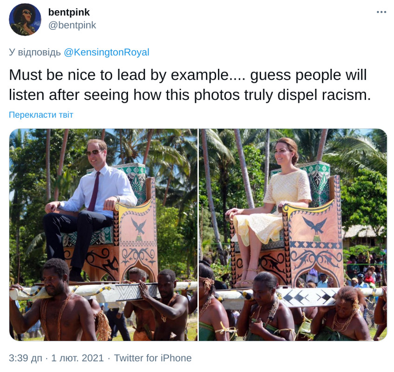Open the tweet's more options menu

(381, 12)
